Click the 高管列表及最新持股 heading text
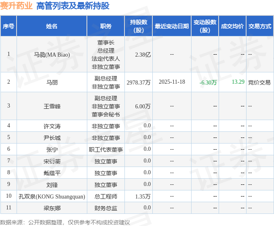This screenshot has width=274, height=226. pos(72,6)
